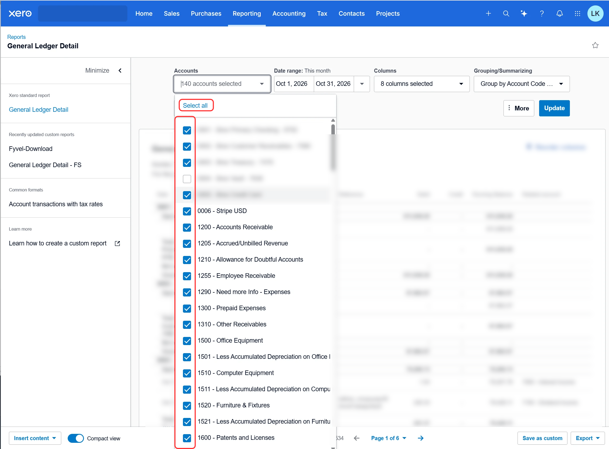609x449 pixels.
Task: Open the Page 1 of 6 dropdown
Action: click(389, 438)
